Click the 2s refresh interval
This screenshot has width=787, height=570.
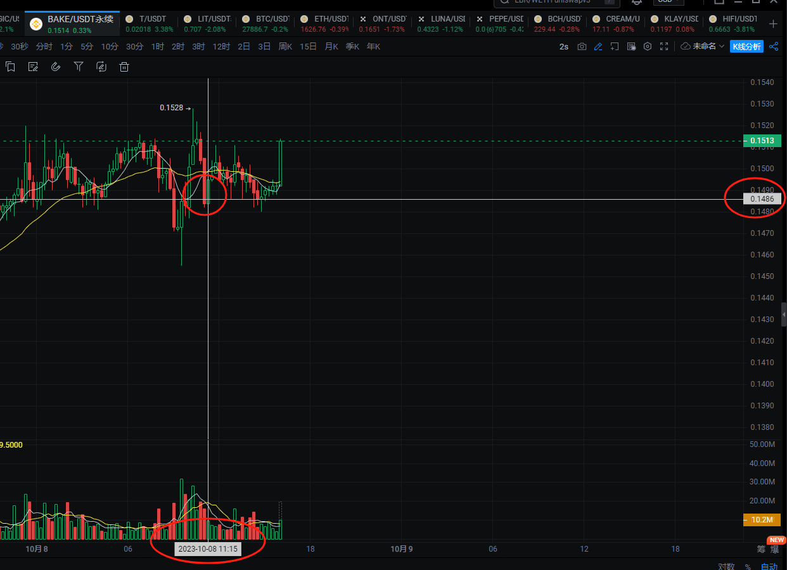564,46
